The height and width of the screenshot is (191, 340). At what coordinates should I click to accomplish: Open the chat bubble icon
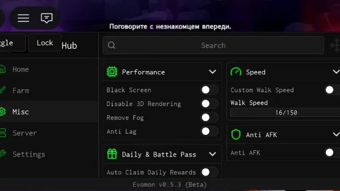pyautogui.click(x=47, y=18)
